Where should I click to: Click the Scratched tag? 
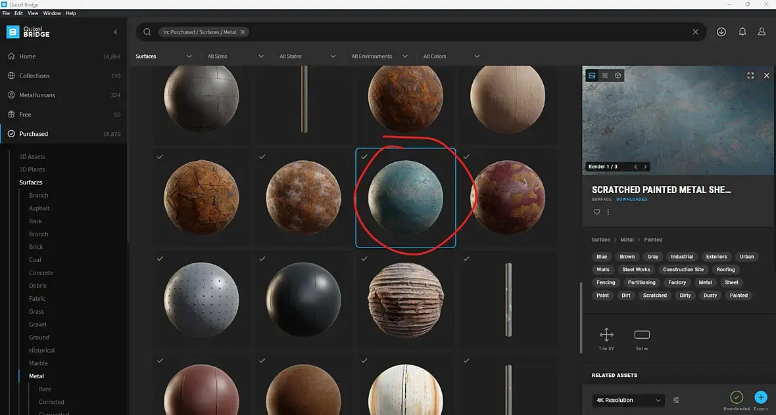pyautogui.click(x=654, y=295)
